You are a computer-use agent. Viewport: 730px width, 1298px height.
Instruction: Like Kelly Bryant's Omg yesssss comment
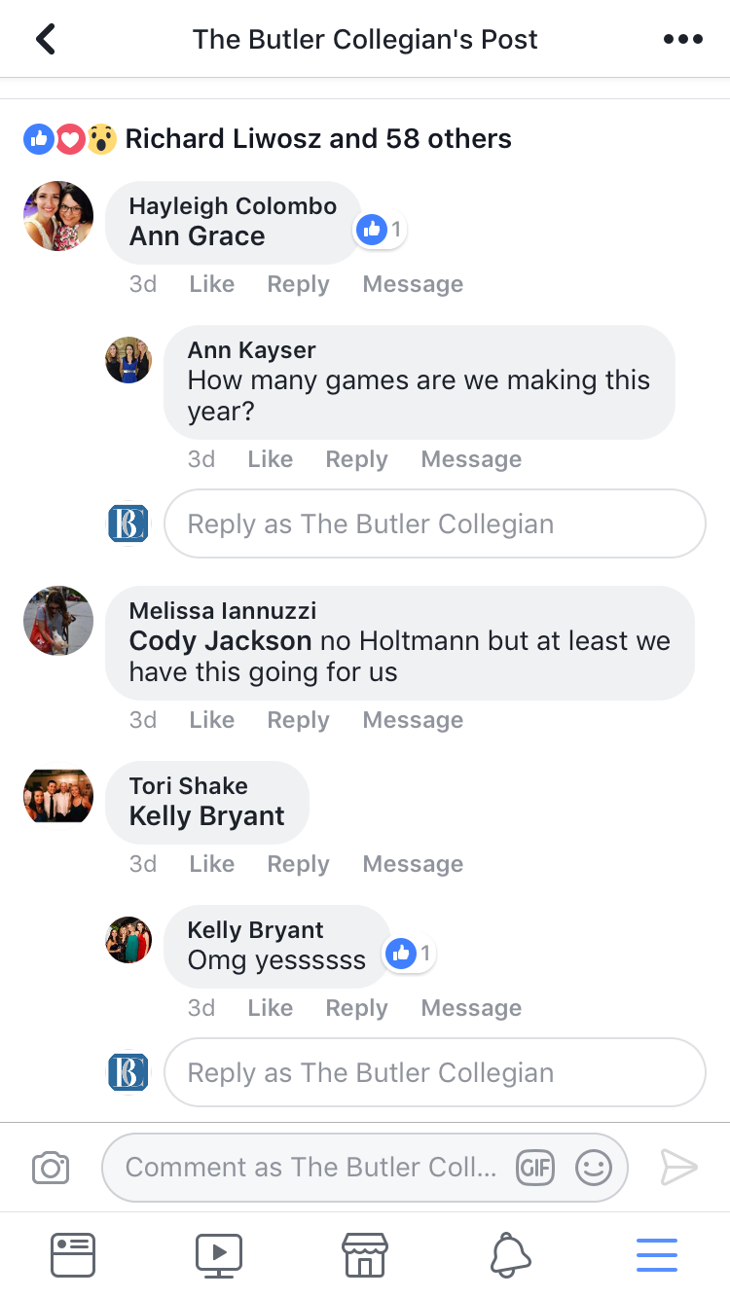click(270, 1008)
